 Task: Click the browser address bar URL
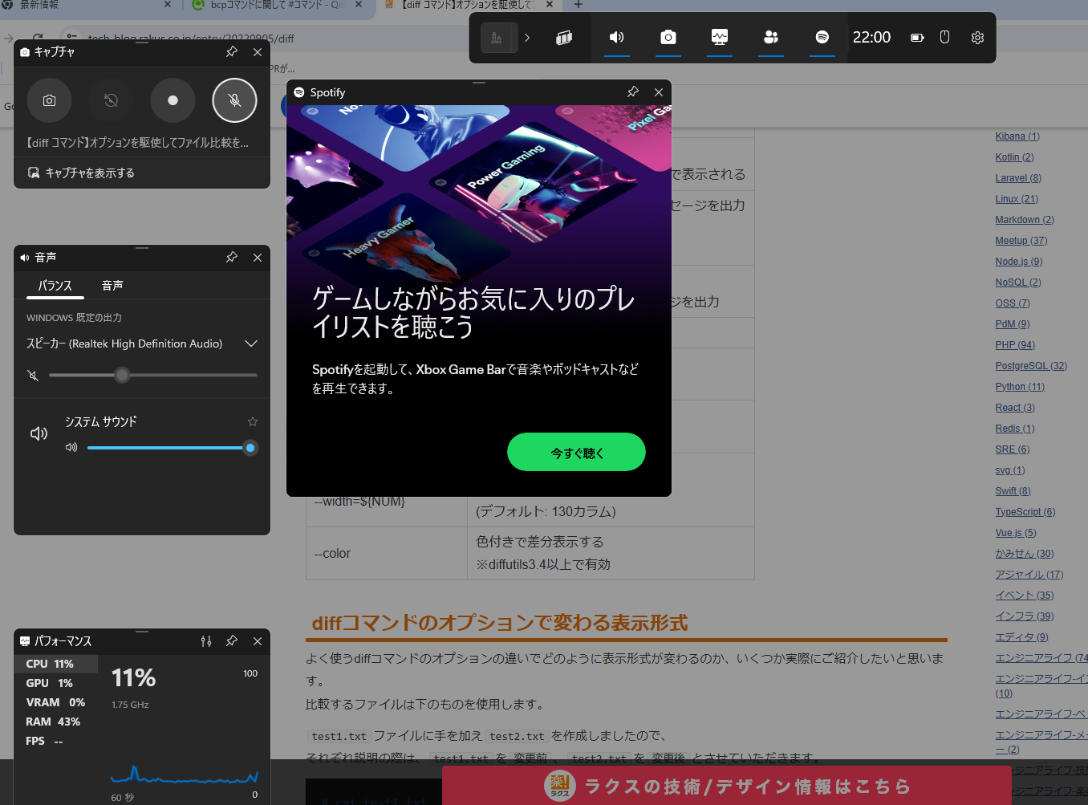click(x=191, y=39)
